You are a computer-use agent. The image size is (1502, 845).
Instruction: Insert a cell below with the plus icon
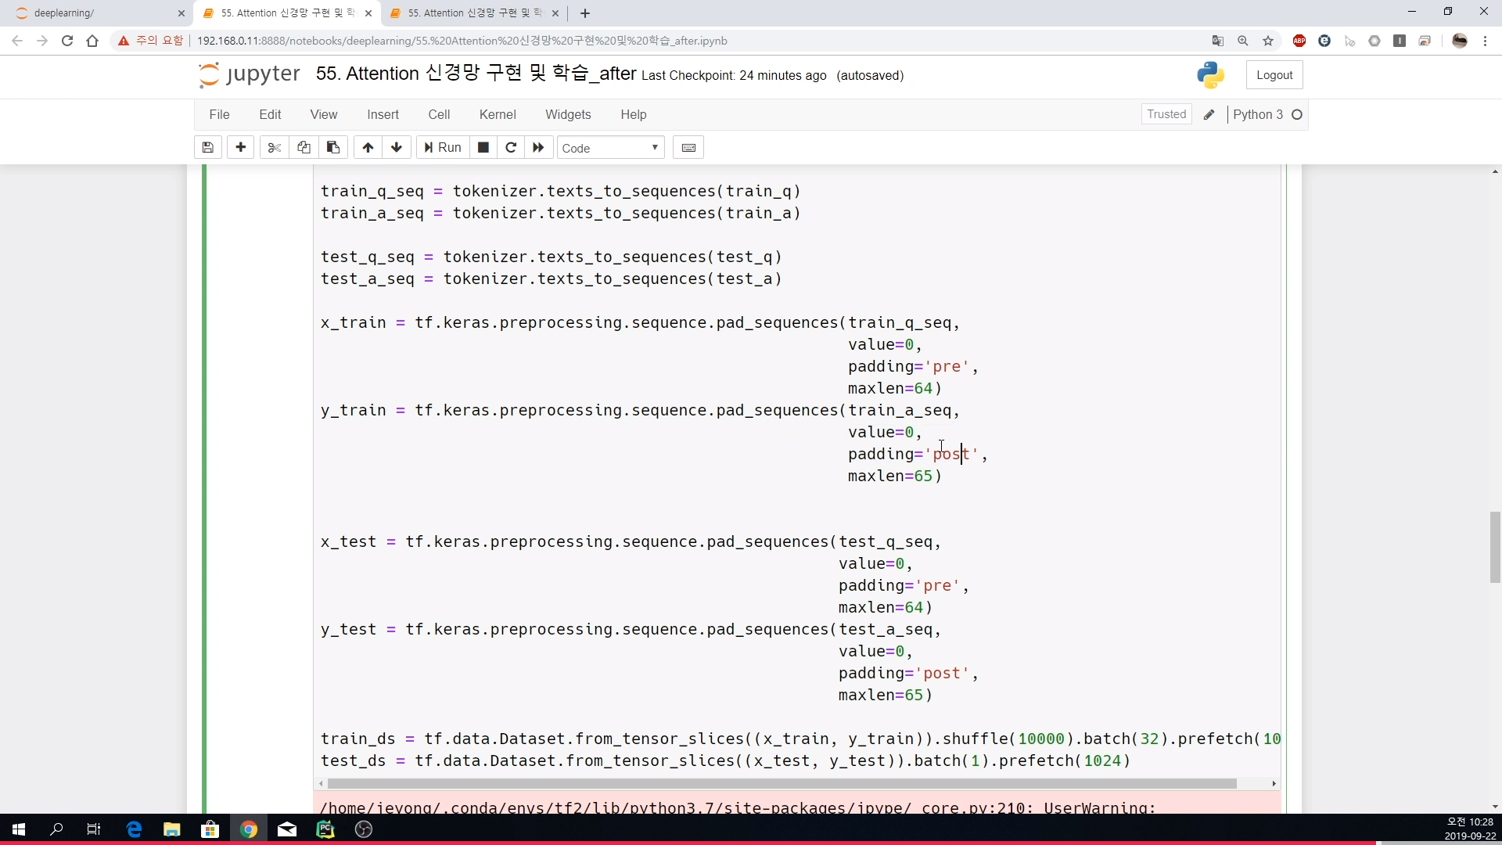pos(240,147)
